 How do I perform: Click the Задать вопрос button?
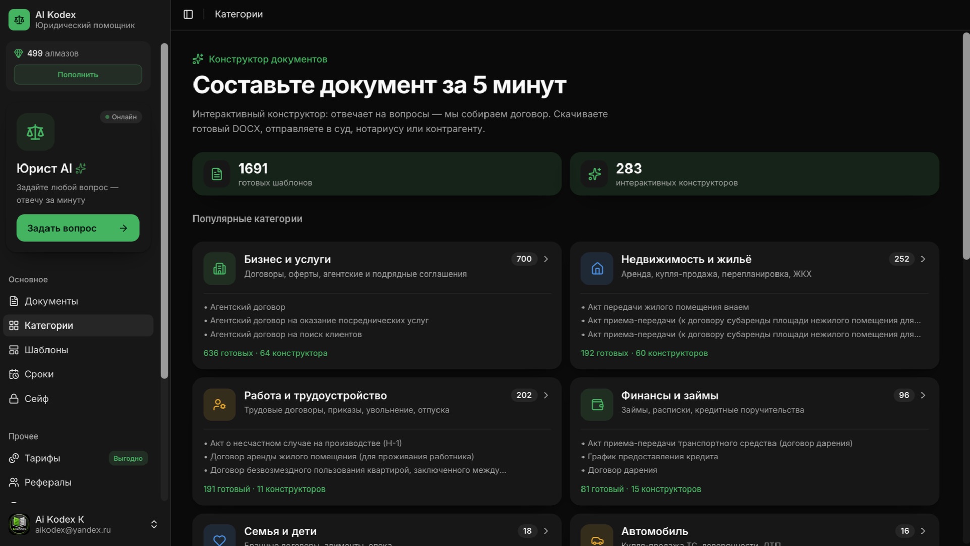click(x=78, y=228)
